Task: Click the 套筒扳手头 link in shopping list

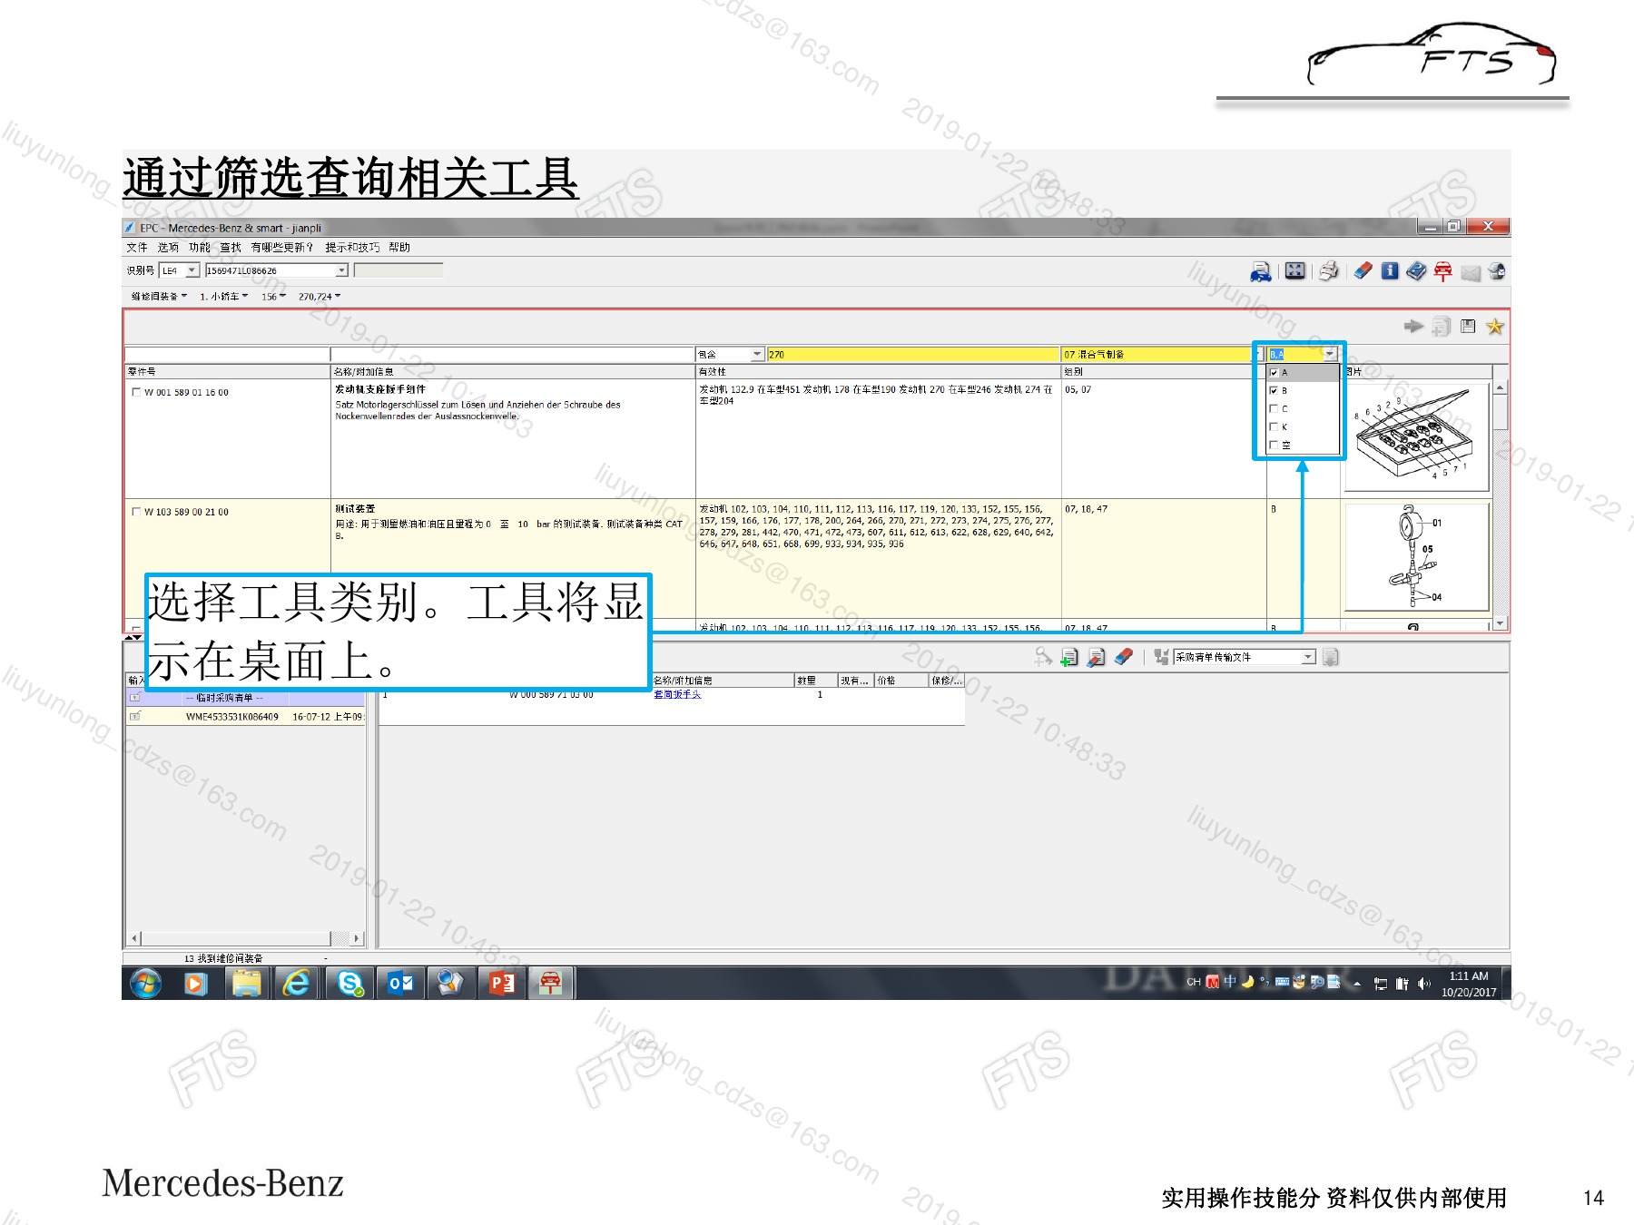Action: coord(677,694)
